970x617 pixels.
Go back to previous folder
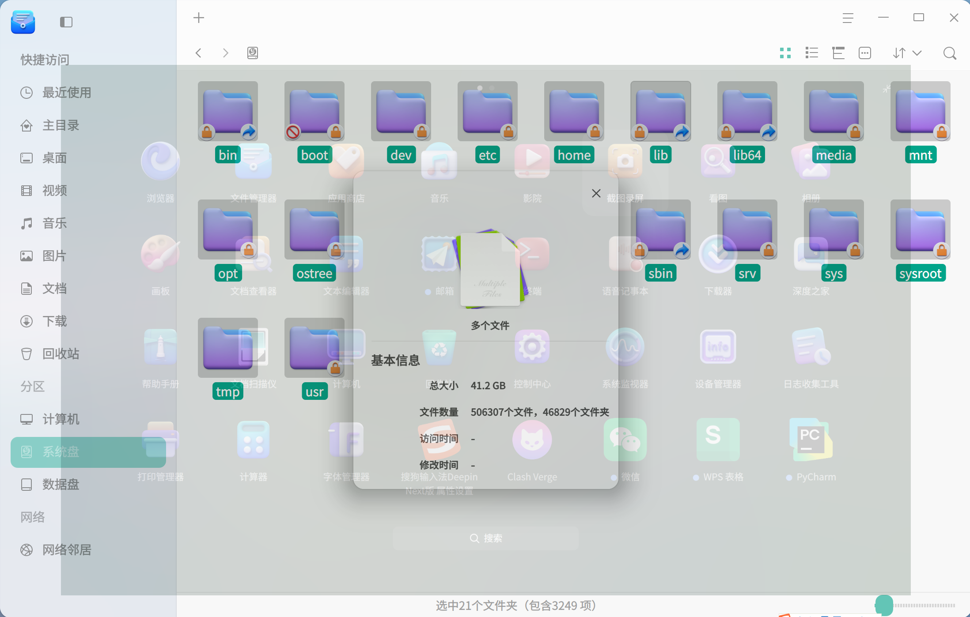pos(199,53)
